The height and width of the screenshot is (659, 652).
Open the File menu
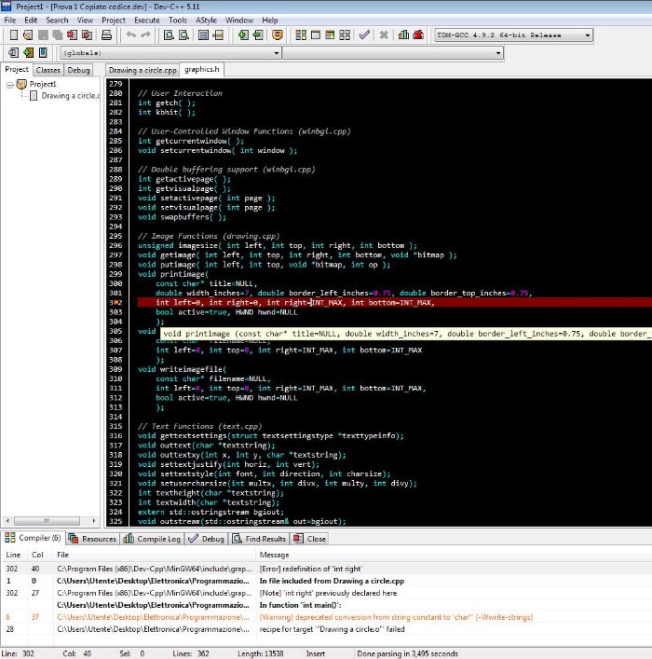coord(10,21)
